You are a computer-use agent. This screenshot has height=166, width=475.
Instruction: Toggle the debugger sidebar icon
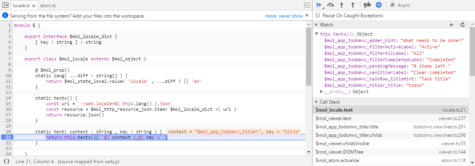tap(307, 5)
